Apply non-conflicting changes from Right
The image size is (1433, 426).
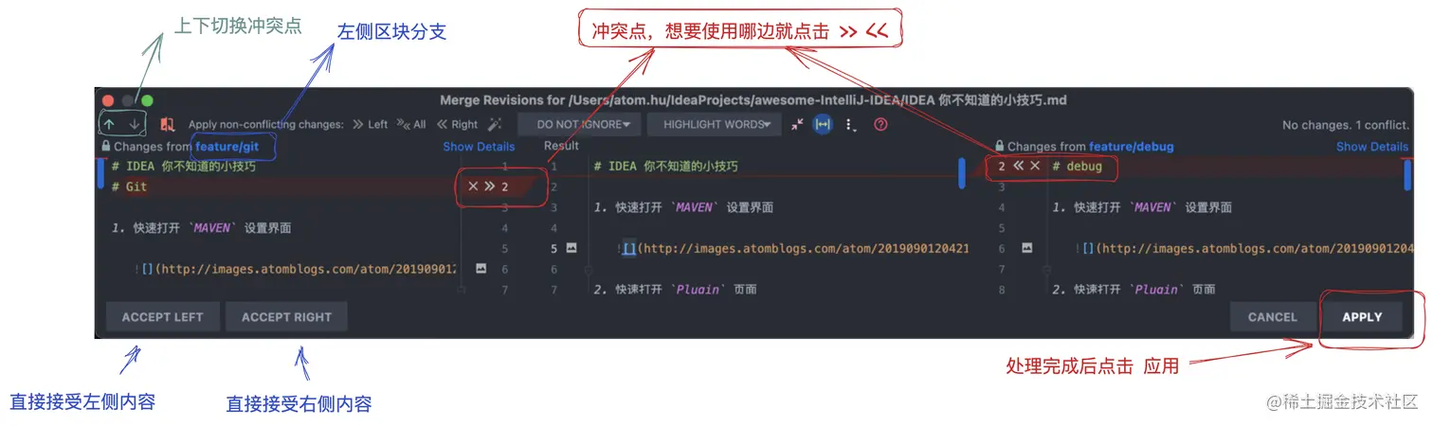[x=458, y=124]
